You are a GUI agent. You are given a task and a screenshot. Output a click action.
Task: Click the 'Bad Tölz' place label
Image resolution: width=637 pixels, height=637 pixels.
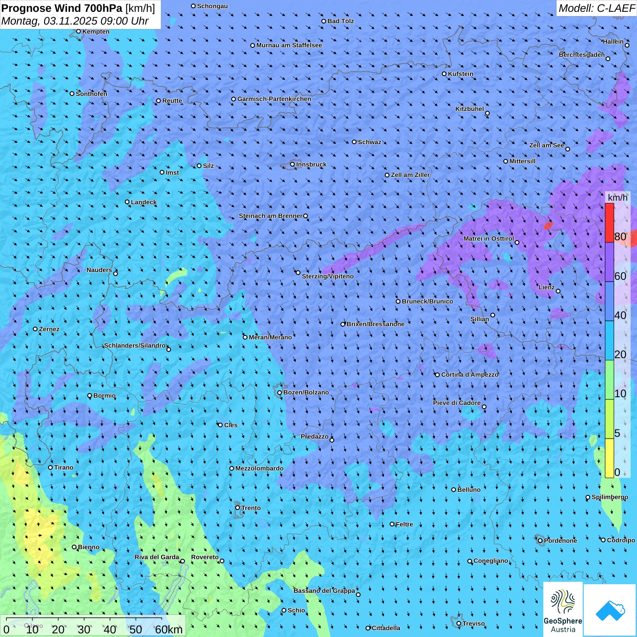[340, 21]
